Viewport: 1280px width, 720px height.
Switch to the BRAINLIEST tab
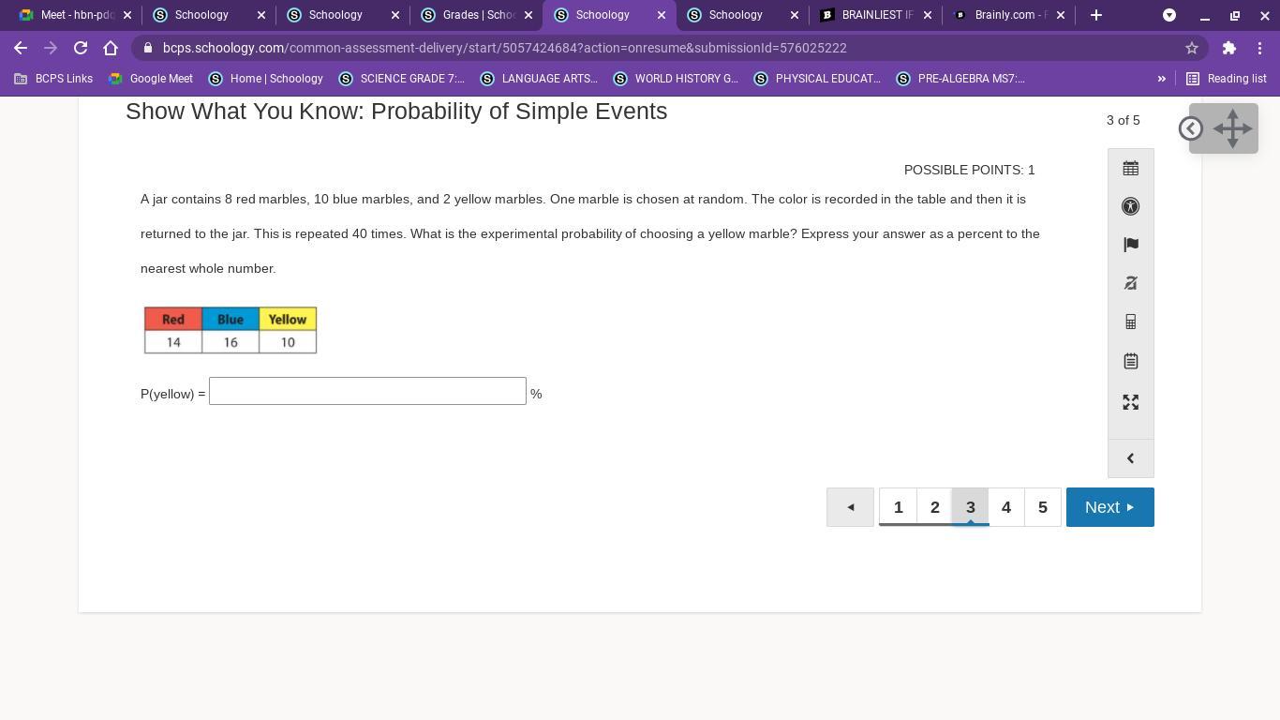point(875,15)
